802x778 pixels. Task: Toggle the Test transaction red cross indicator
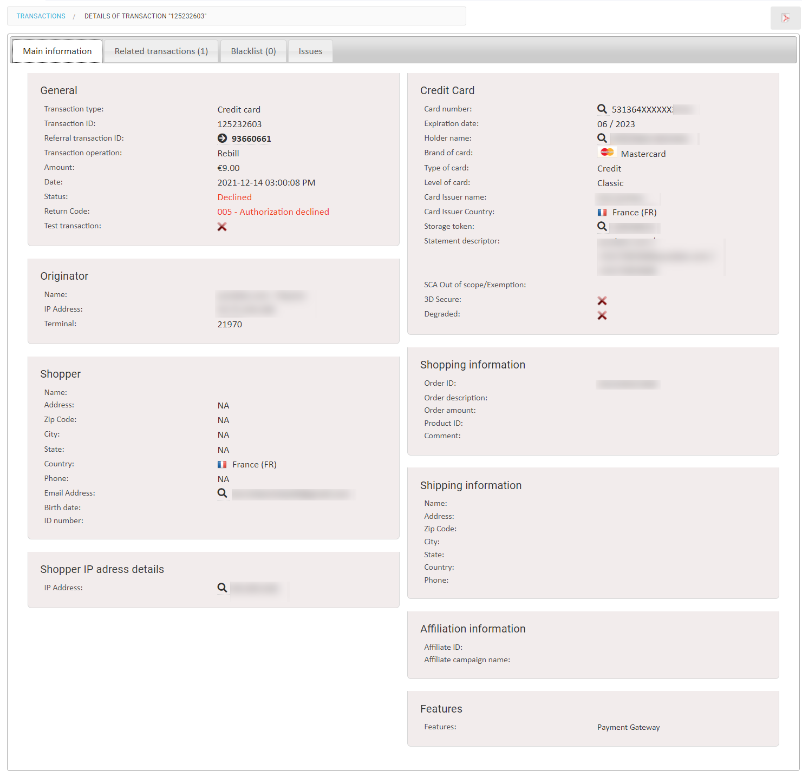coord(222,226)
